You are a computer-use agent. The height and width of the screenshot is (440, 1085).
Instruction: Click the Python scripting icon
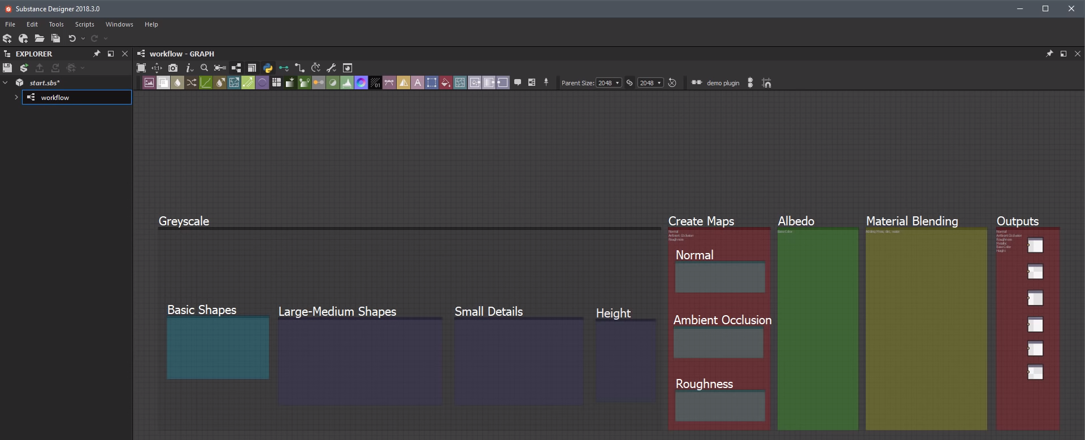(x=268, y=68)
